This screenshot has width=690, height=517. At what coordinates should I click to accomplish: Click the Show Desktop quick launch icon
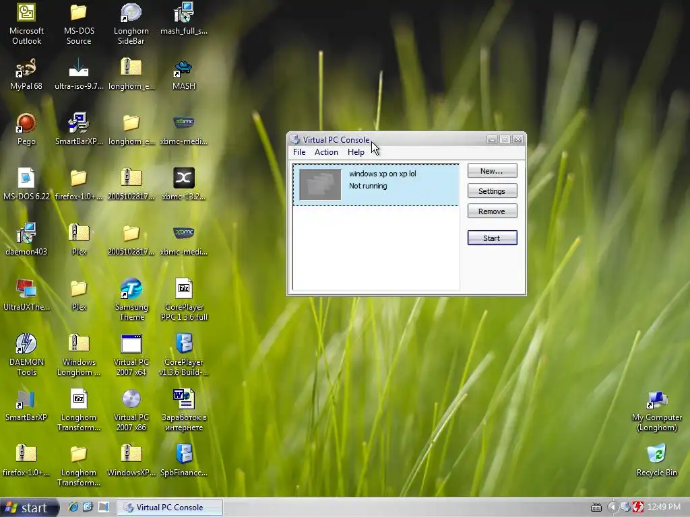[x=104, y=507]
